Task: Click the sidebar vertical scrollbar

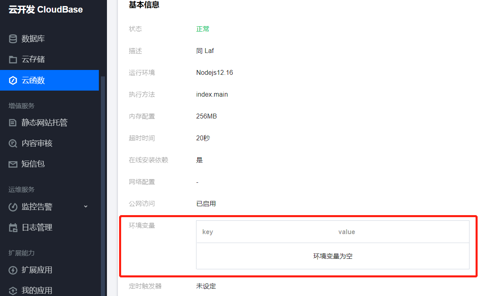Action: click(x=103, y=186)
